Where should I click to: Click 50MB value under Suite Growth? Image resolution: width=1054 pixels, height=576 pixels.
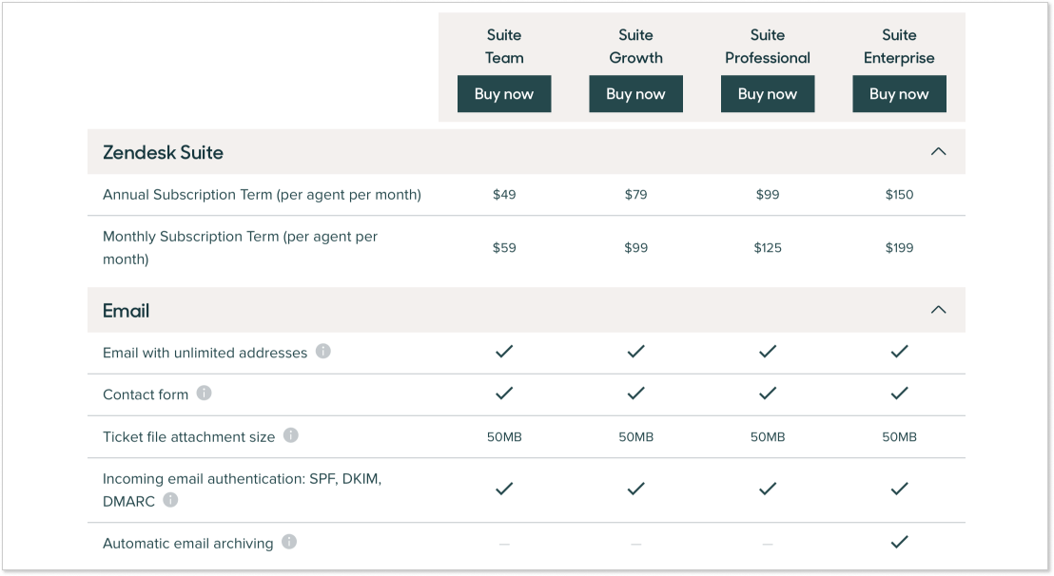pyautogui.click(x=635, y=437)
